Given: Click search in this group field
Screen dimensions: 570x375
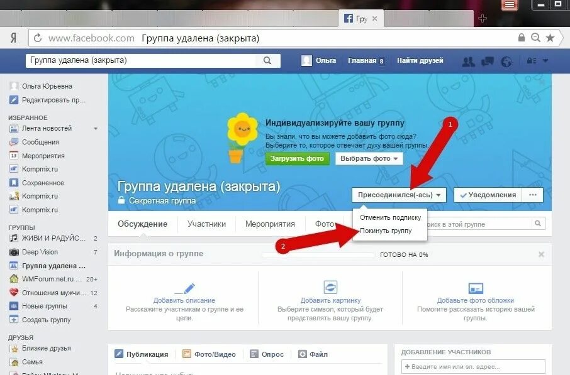Looking at the screenshot, I should coord(479,224).
